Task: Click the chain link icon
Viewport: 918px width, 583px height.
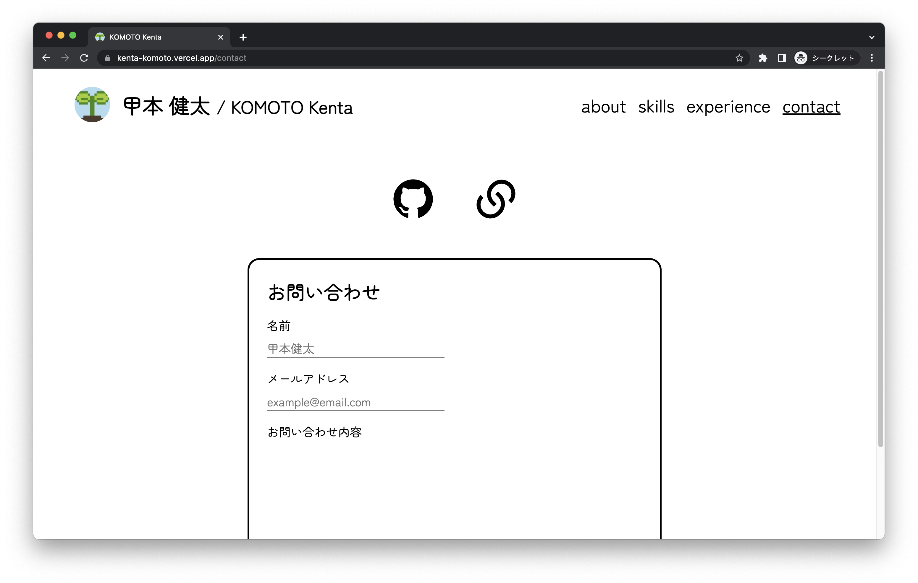Action: click(496, 199)
